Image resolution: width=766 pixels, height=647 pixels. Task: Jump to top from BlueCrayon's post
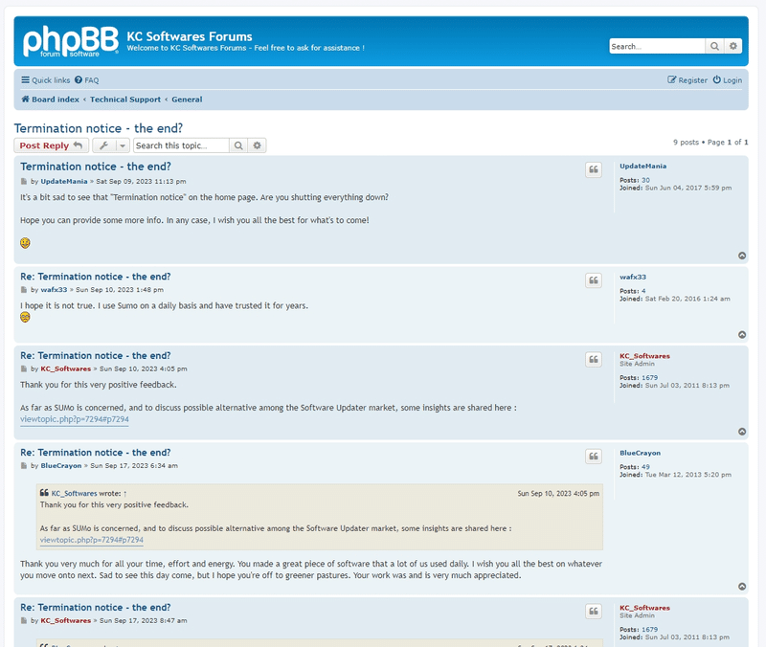coord(741,586)
